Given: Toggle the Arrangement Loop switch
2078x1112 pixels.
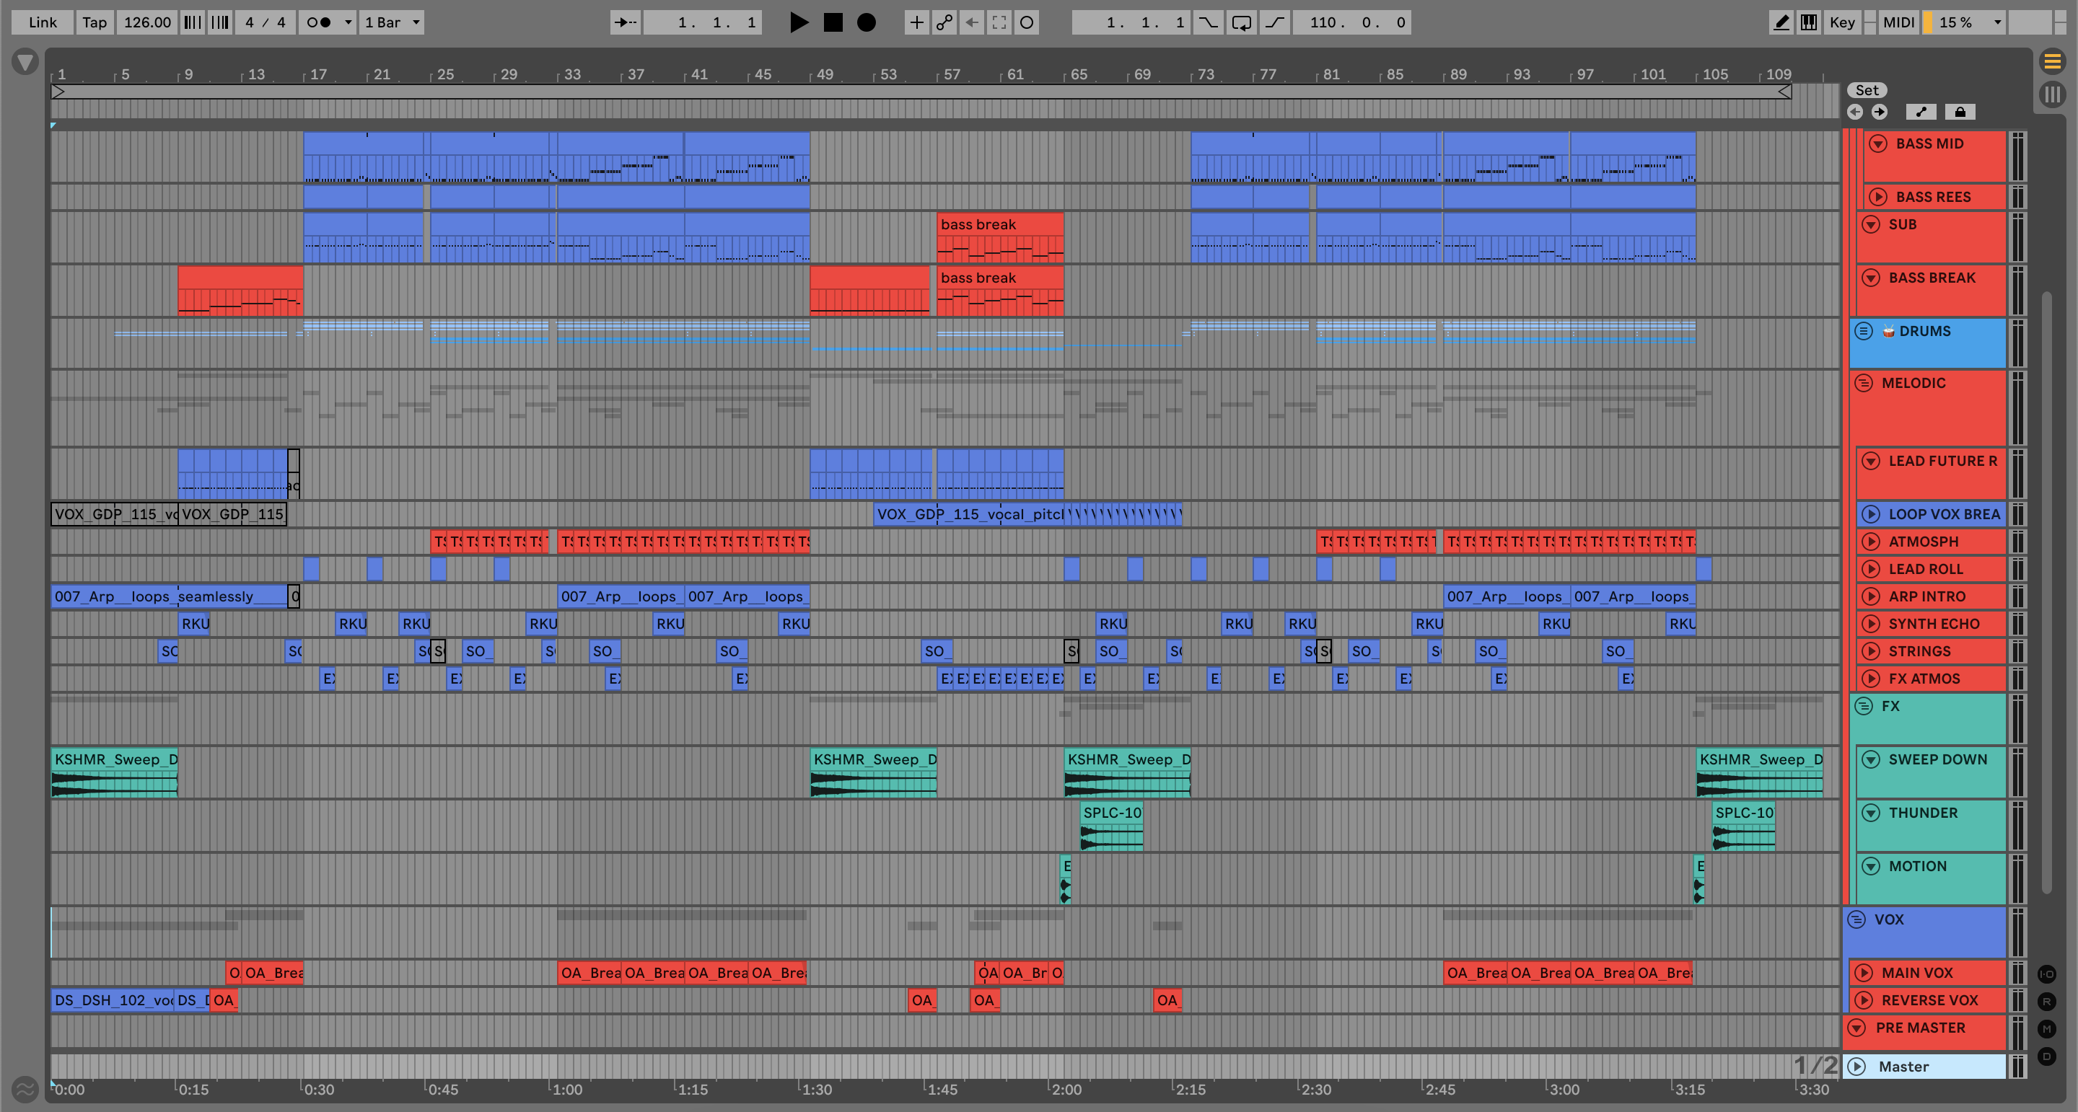Looking at the screenshot, I should [x=1242, y=22].
